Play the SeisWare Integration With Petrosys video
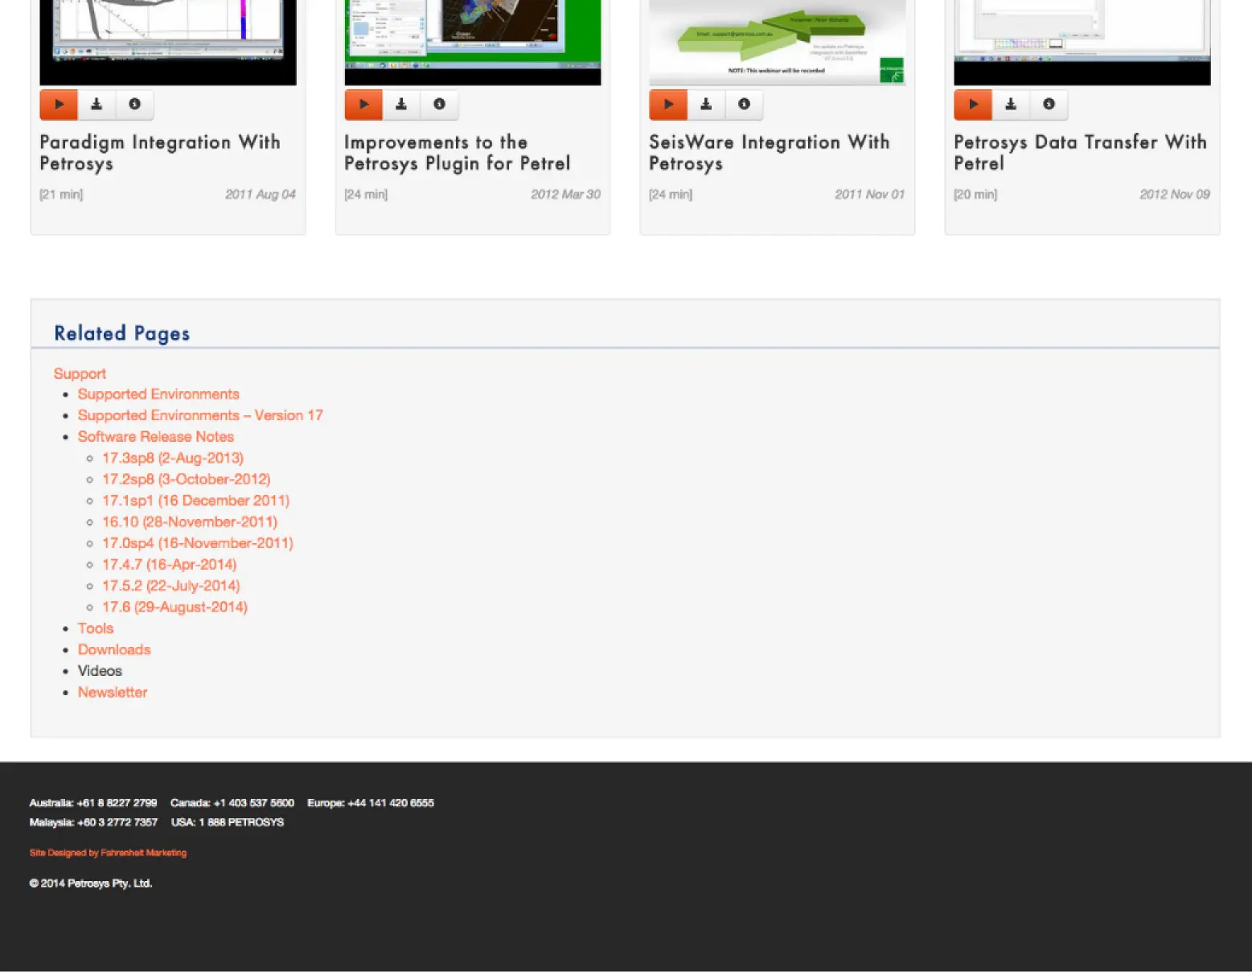The image size is (1252, 972). (x=668, y=105)
